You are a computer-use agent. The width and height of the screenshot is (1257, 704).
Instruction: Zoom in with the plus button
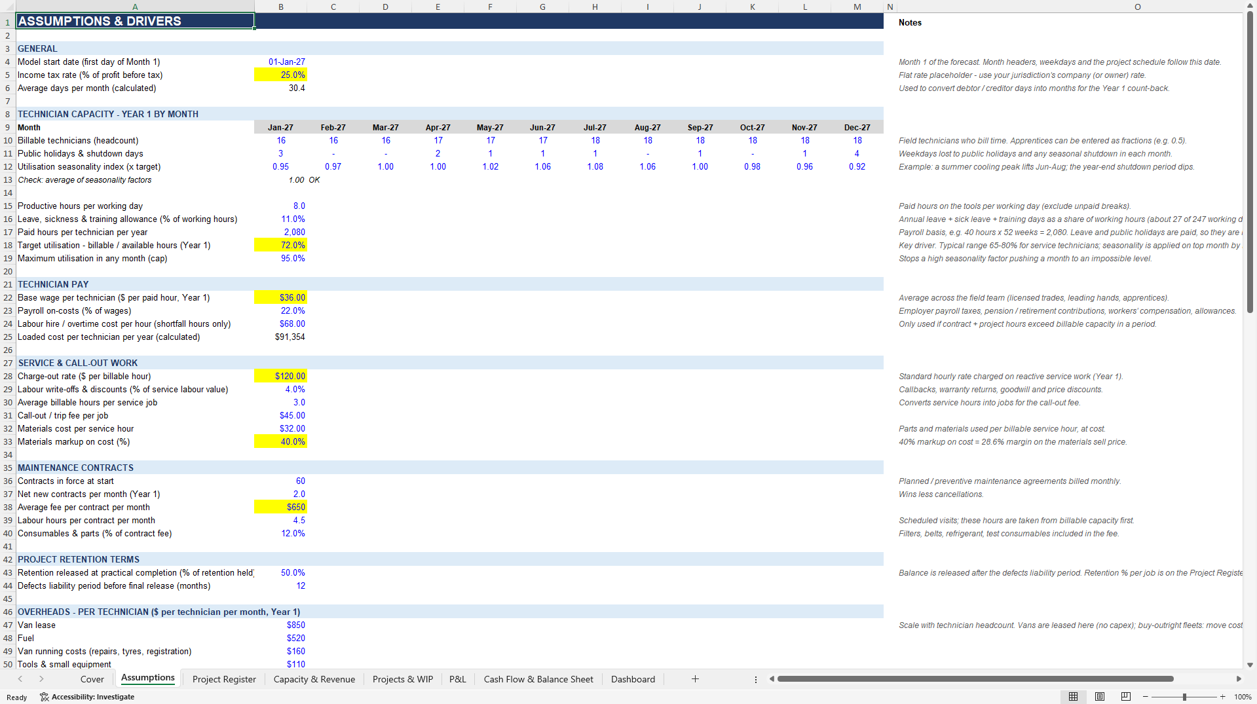point(1222,697)
